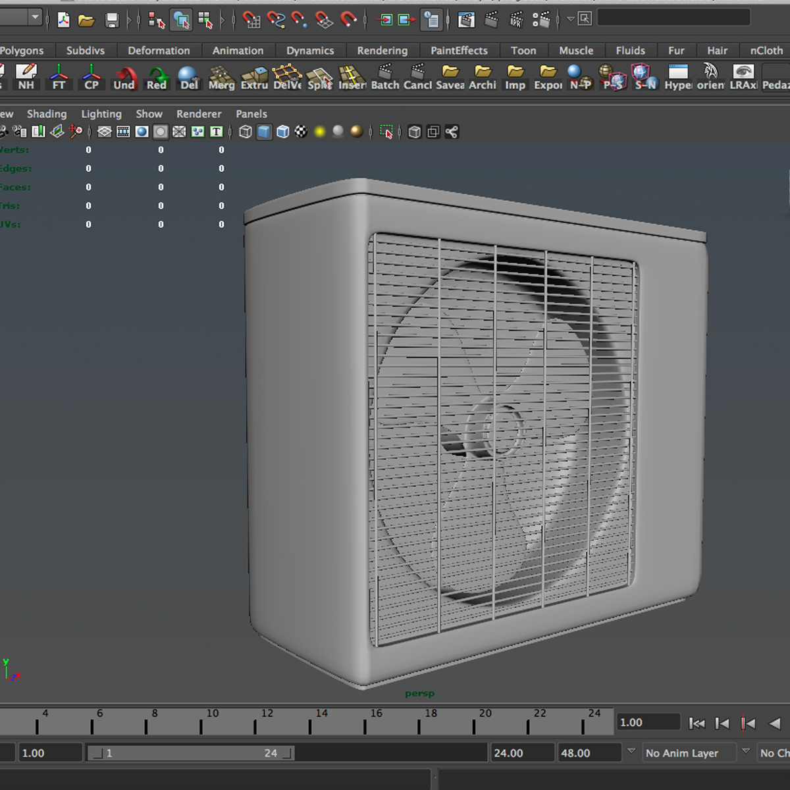Toggle Use All Lights in viewport
Viewport: 790px width, 790px height.
point(321,132)
